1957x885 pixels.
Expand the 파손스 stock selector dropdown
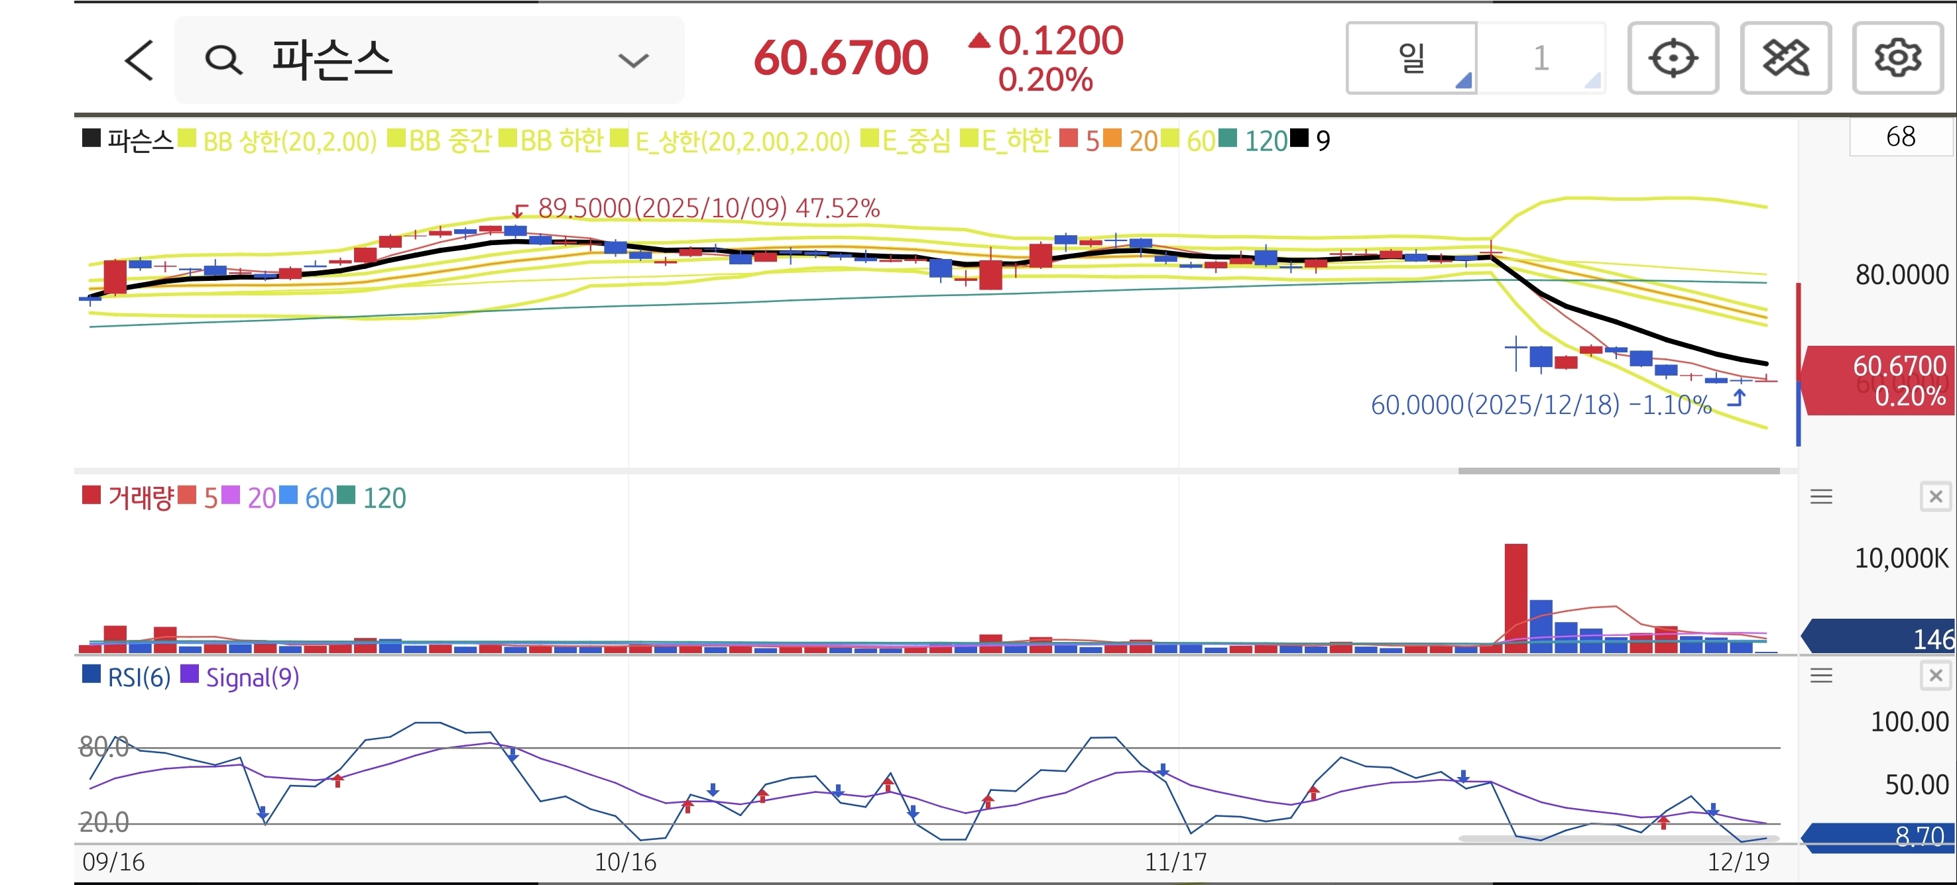[633, 60]
